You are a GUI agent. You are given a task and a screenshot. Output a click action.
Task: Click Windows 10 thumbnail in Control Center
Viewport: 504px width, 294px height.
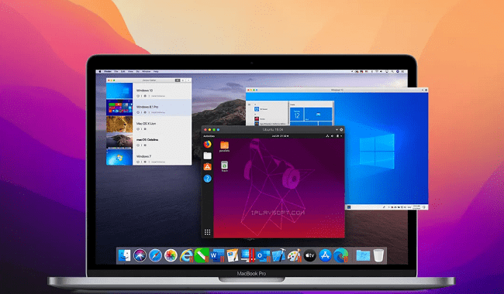119,91
